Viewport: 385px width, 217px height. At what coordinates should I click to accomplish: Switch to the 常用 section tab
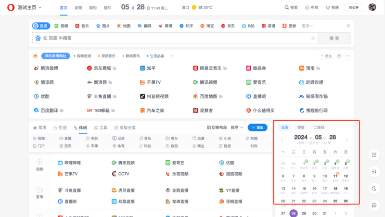point(39,128)
